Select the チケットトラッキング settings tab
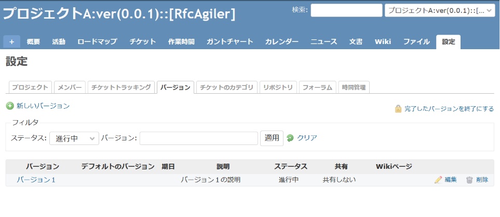This screenshot has height=217, width=500. [121, 88]
